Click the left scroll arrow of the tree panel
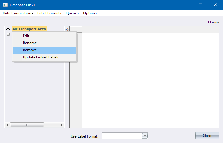Screen dimensions: 223x143 7,125
